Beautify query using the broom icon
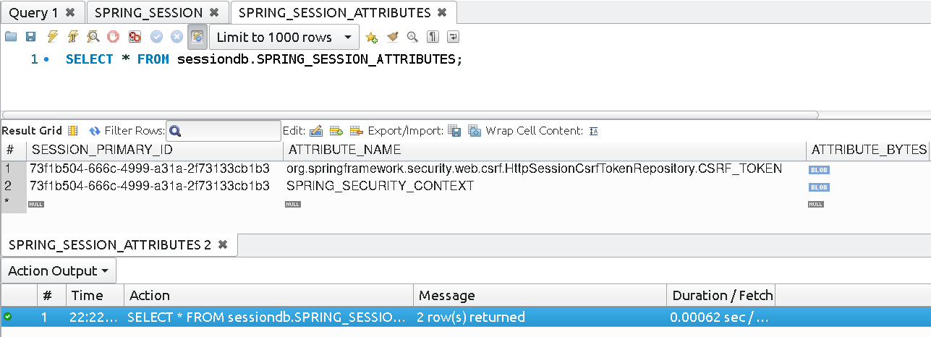The width and height of the screenshot is (931, 337). click(x=392, y=37)
